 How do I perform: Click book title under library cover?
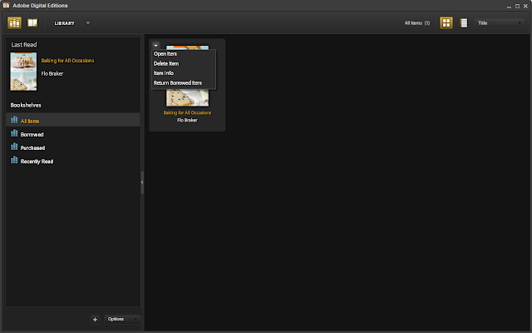(187, 113)
